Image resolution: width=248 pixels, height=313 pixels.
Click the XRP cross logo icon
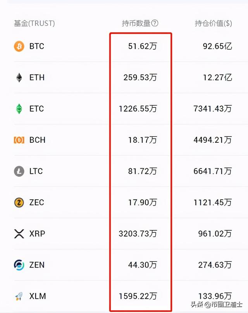pyautogui.click(x=19, y=234)
